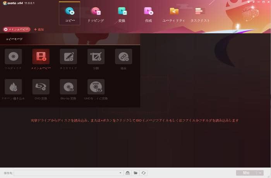
Task: Select the Full Disc copy mode icon
Action: click(x=13, y=56)
